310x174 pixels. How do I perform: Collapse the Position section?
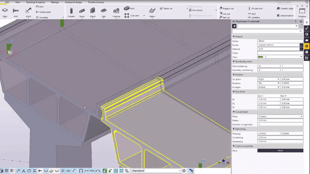point(234,75)
